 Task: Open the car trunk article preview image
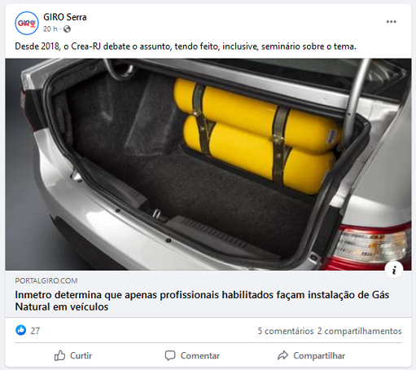pos(208,164)
